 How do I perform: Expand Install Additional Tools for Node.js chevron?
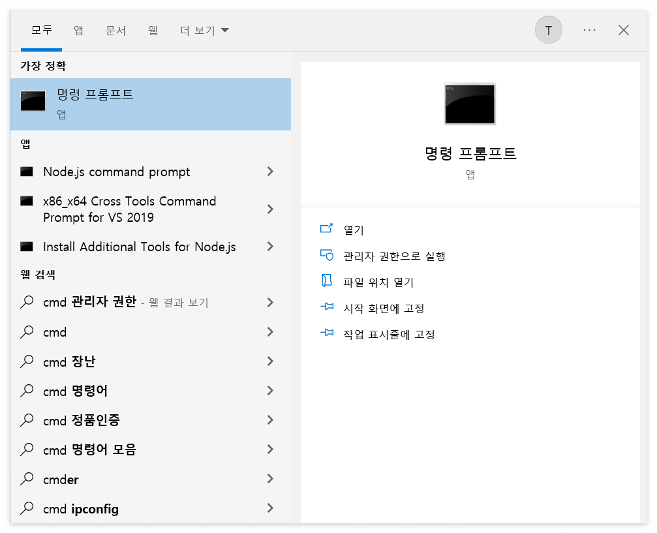click(270, 247)
